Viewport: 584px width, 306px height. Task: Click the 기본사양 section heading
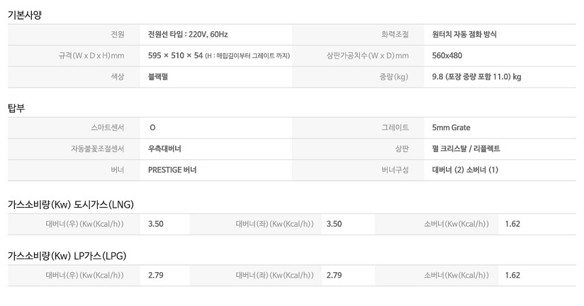point(24,15)
